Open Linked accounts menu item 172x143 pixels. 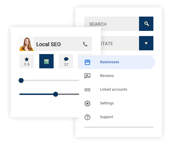(117, 90)
